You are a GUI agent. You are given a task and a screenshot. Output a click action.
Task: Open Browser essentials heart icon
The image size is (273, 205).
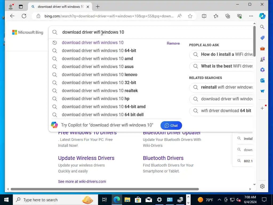239,16
